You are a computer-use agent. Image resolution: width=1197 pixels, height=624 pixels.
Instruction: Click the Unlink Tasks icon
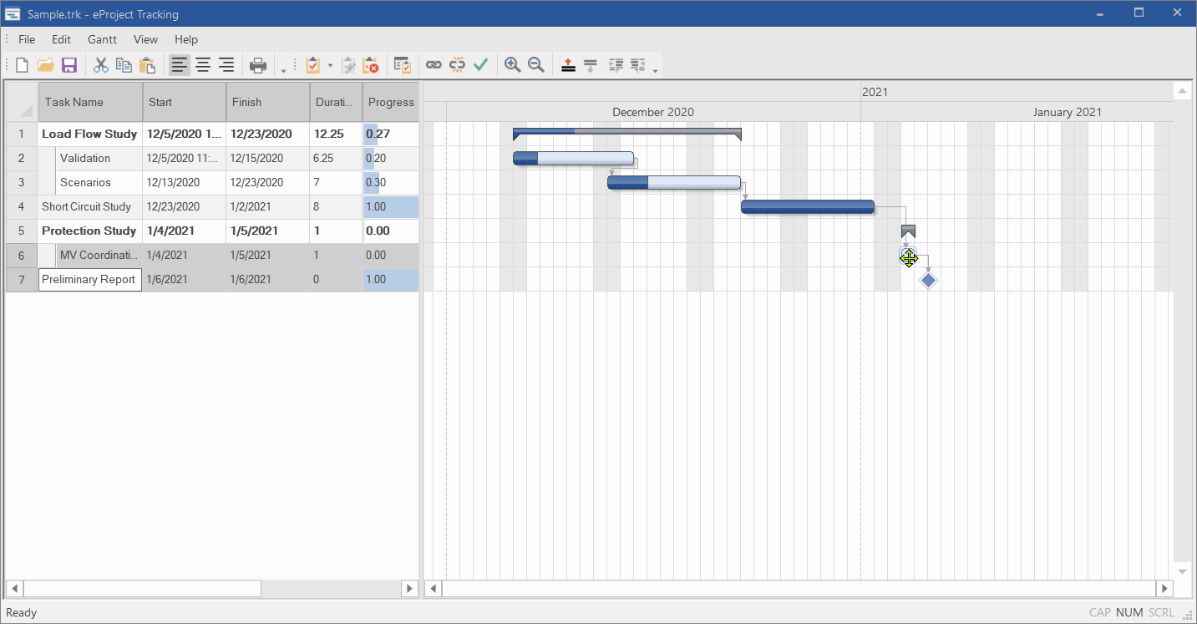click(457, 64)
